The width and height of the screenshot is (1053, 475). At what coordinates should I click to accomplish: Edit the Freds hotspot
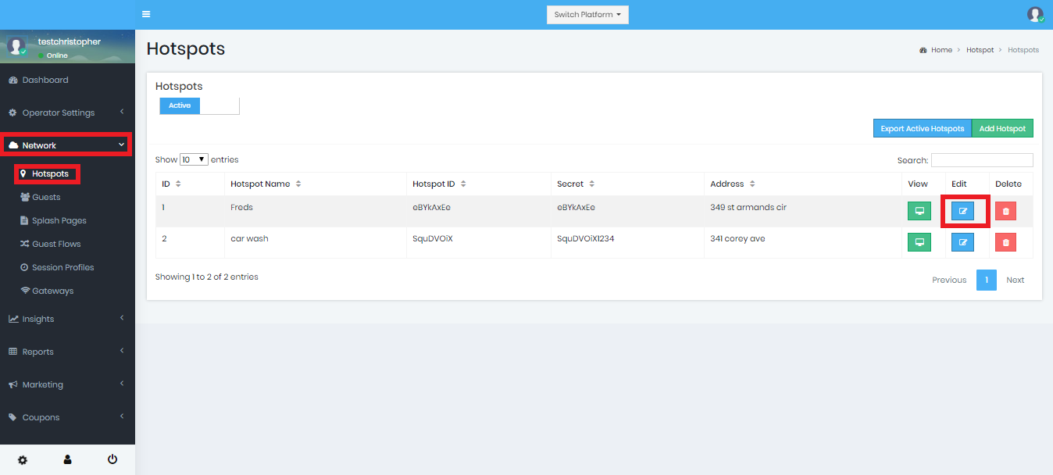(962, 211)
